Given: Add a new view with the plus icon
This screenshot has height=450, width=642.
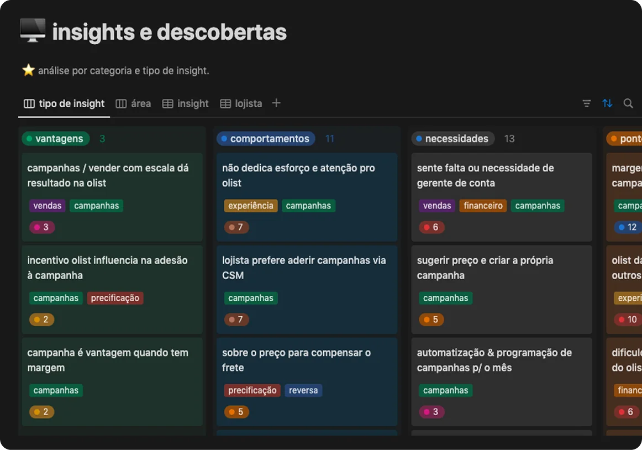Looking at the screenshot, I should (276, 103).
